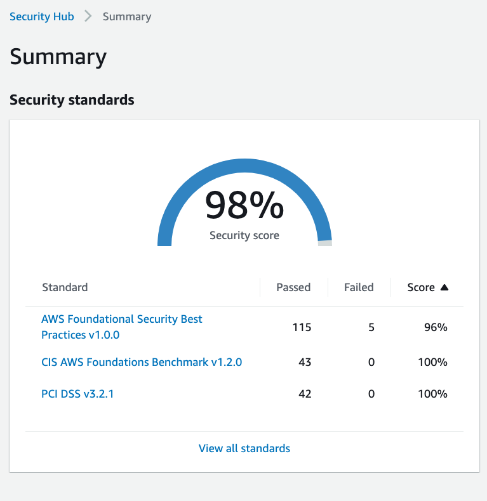
Task: Open the PCI DSS v3.2.1 standard
Action: (77, 394)
